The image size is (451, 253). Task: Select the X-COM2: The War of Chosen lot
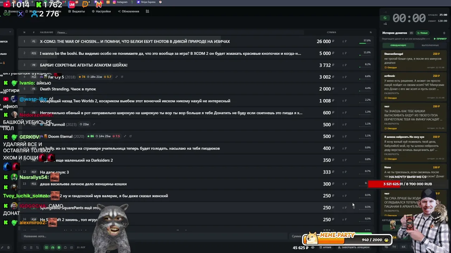(x=196, y=41)
